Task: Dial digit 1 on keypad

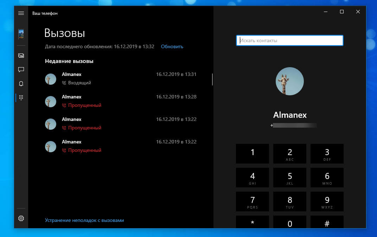Action: point(253,154)
